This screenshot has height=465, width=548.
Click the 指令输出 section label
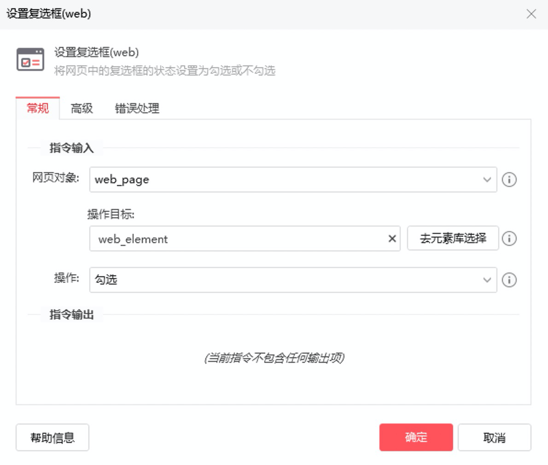(72, 314)
